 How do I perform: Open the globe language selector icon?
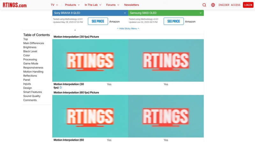213,5
